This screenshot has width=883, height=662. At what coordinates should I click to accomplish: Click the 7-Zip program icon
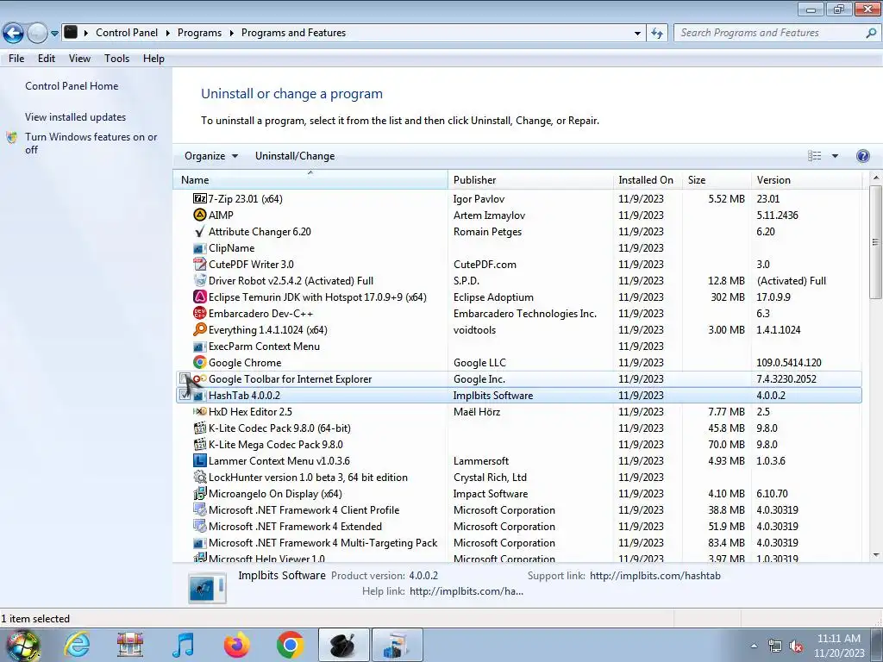[200, 199]
